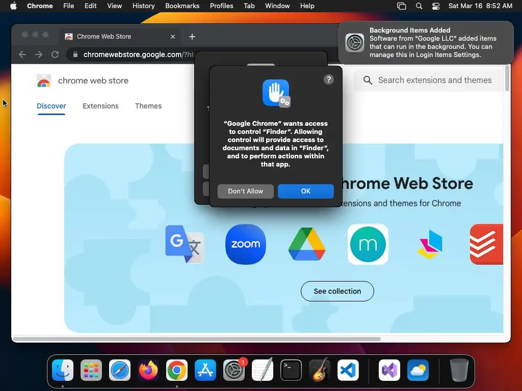Open App Store from the Dock
The height and width of the screenshot is (391, 522).
[x=205, y=370]
